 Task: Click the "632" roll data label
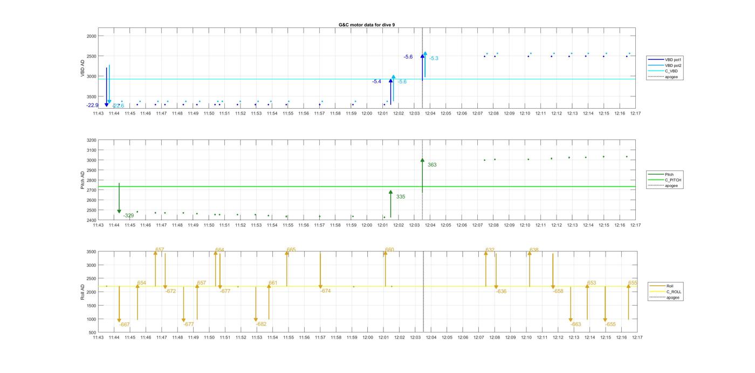[x=490, y=250]
